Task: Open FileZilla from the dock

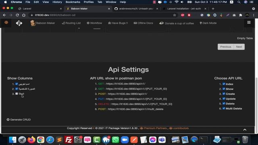Action: (x=69, y=140)
